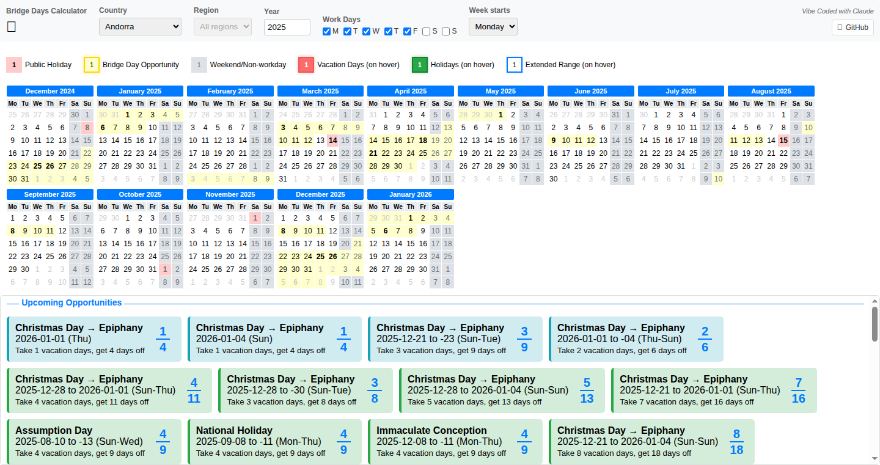This screenshot has width=880, height=465.
Task: Select May 1 in May 2025 calendar
Action: point(501,114)
